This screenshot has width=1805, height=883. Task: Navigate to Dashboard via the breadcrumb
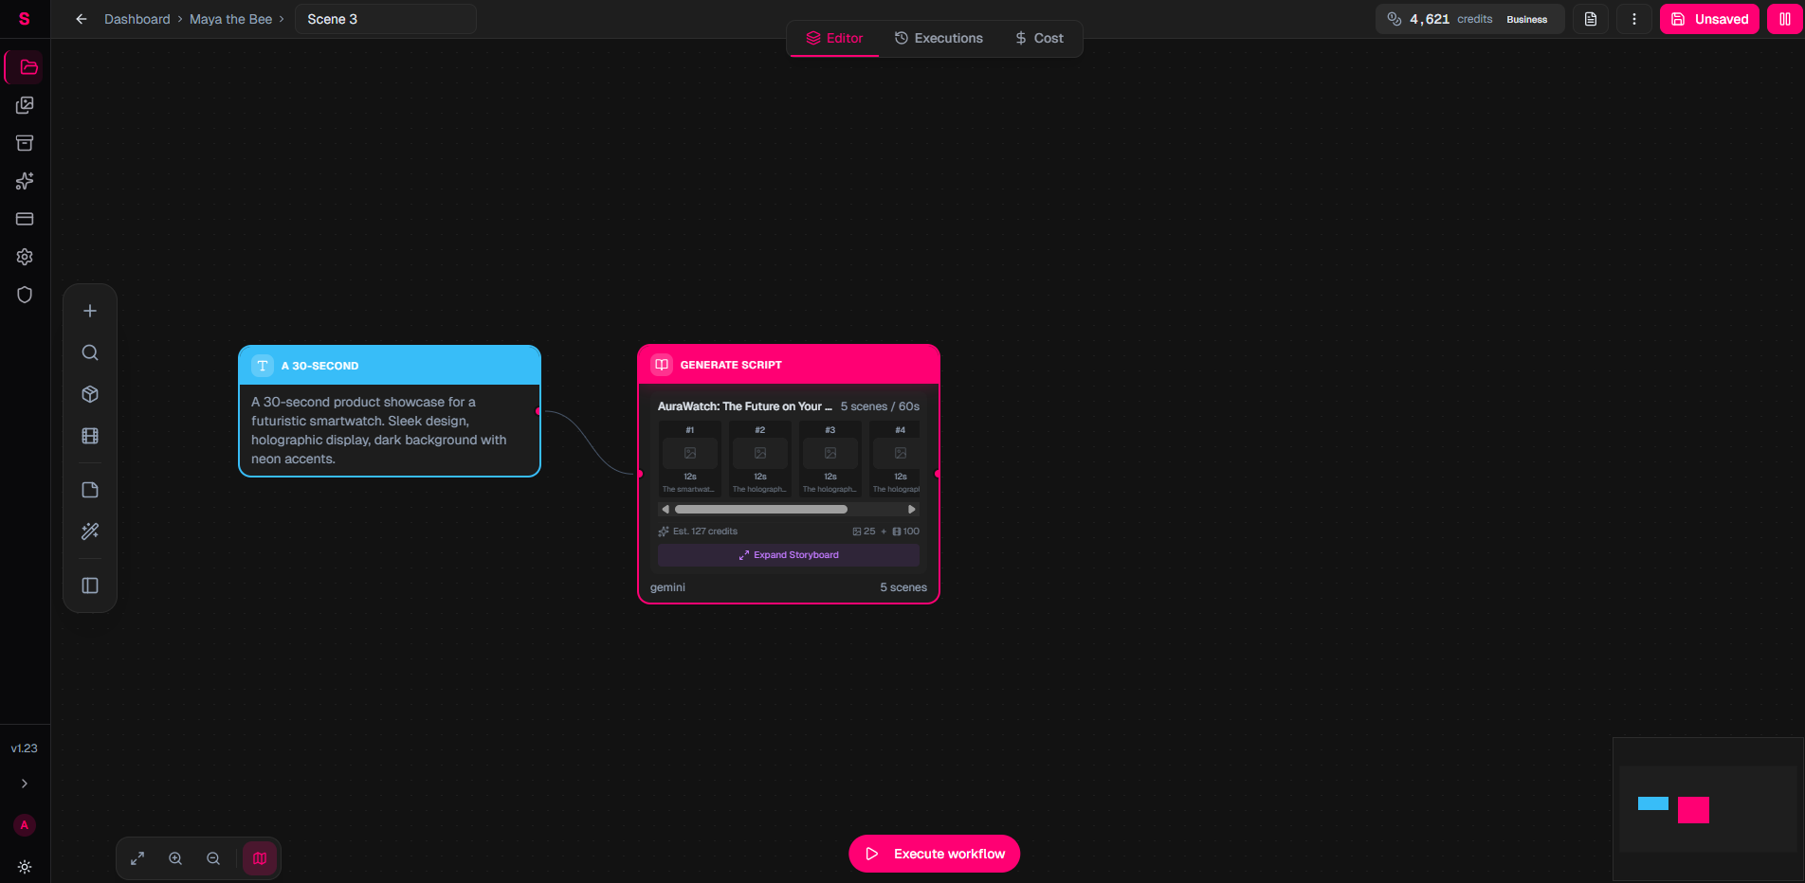(137, 18)
